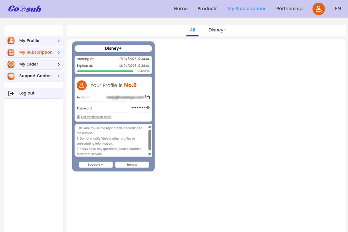Expand the Support Center chevron arrow
The height and width of the screenshot is (232, 348).
pyautogui.click(x=58, y=76)
